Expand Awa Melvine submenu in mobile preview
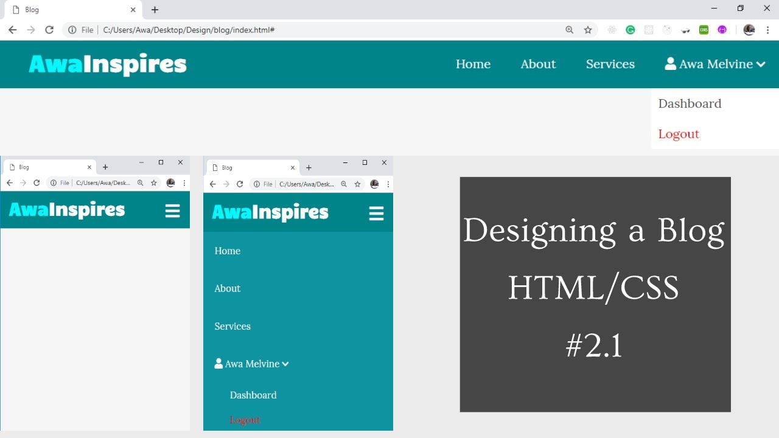Viewport: 779px width, 438px height. (x=251, y=364)
